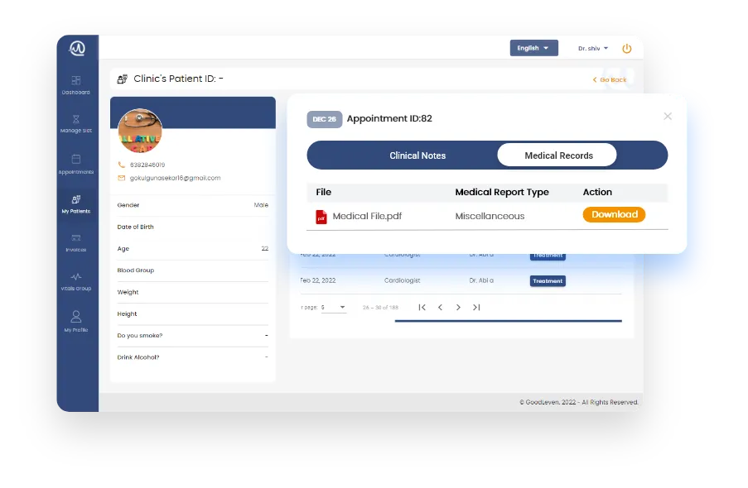Download the Miscellaneous medical file

click(614, 214)
